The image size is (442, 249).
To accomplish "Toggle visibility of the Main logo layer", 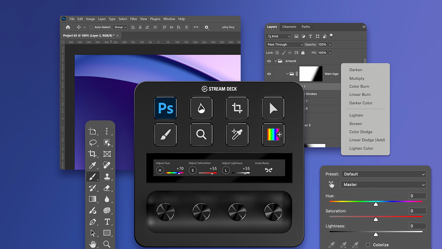I will point(269,74).
